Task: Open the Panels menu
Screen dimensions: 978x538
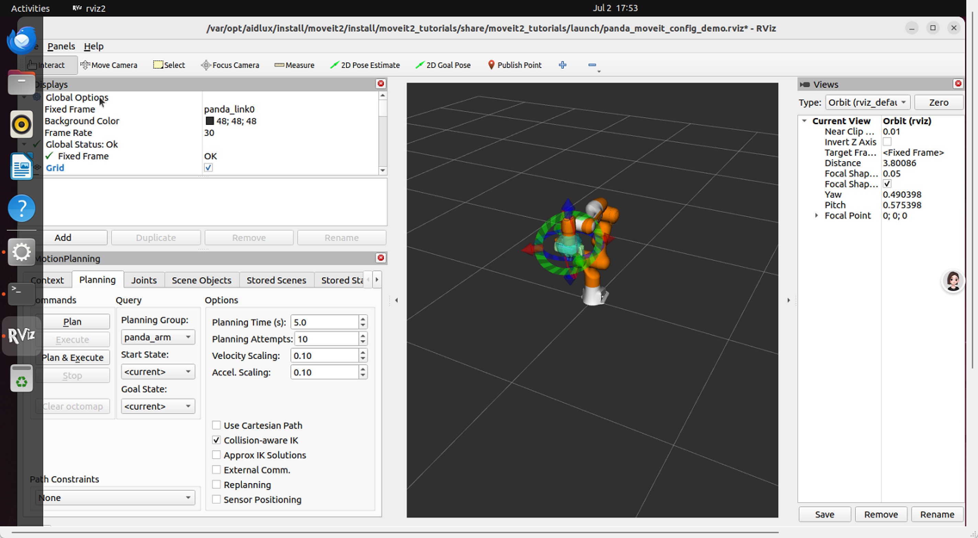Action: pyautogui.click(x=61, y=46)
